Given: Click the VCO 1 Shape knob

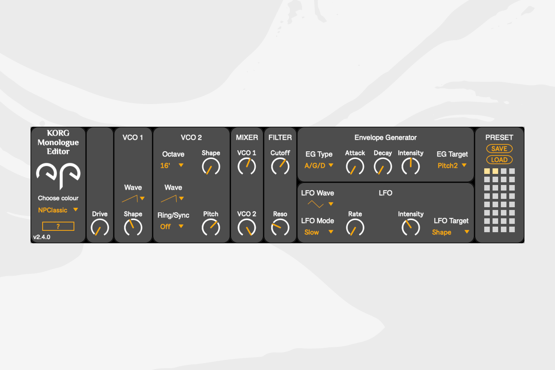Looking at the screenshot, I should click(x=133, y=228).
